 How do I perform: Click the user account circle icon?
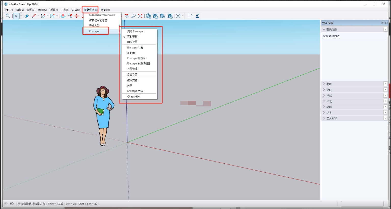pyautogui.click(x=178, y=16)
